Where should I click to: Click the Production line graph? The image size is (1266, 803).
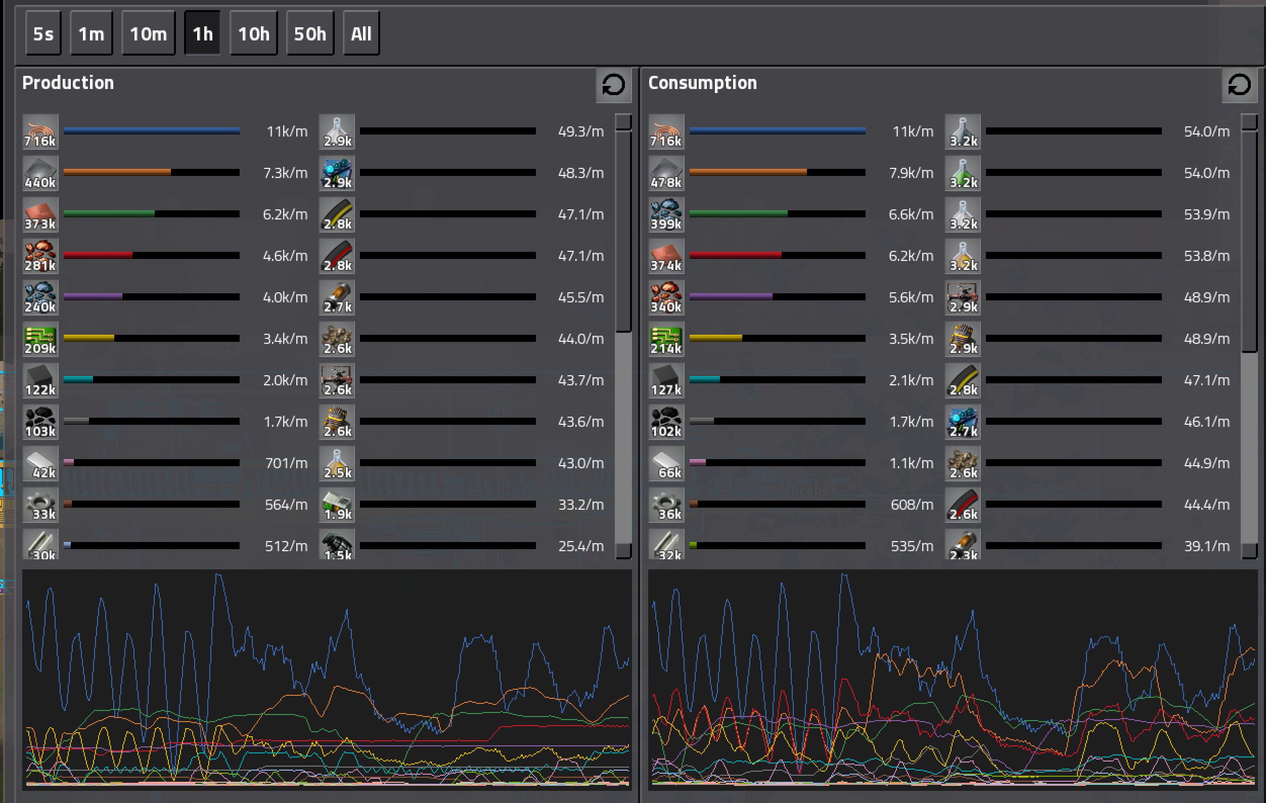[327, 680]
